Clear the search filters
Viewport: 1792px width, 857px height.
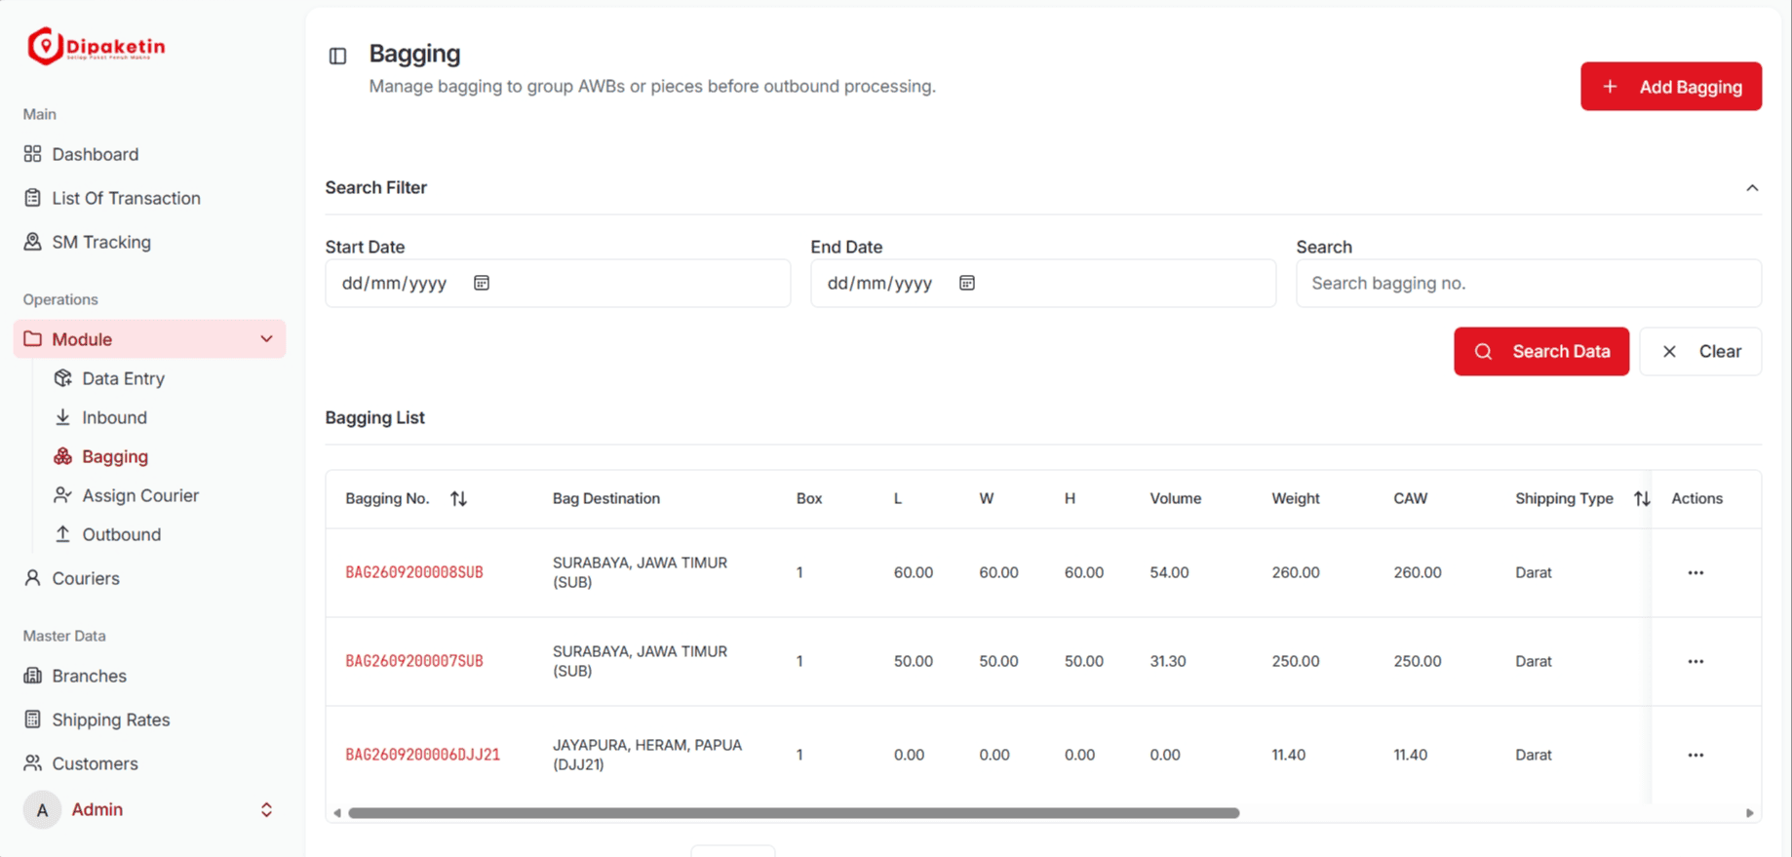click(x=1700, y=351)
